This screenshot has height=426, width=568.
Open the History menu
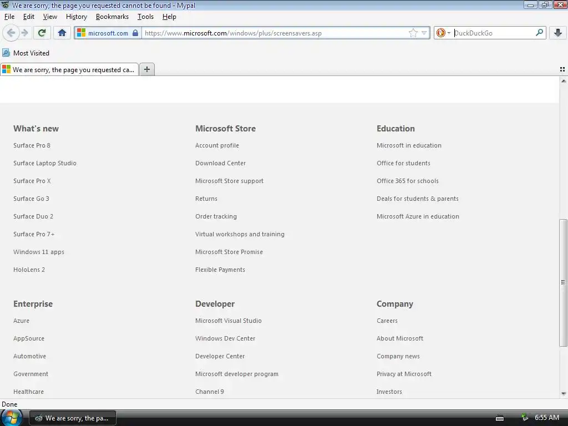click(x=77, y=17)
